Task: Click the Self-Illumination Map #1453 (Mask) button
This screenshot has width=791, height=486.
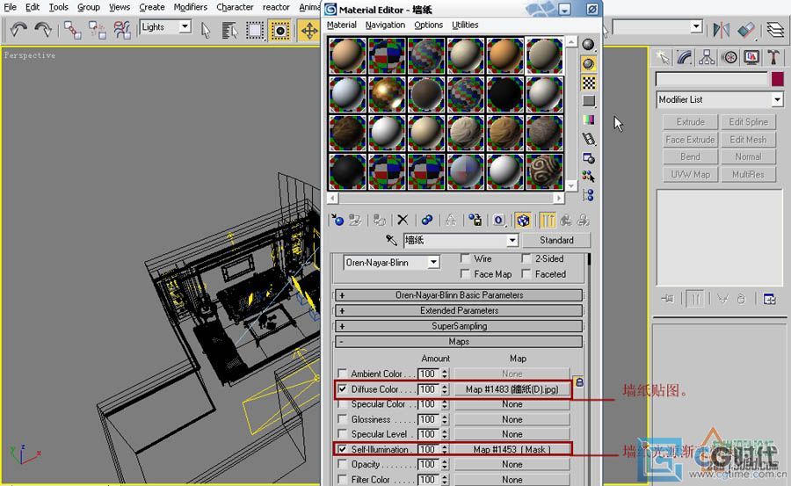Action: pyautogui.click(x=512, y=449)
